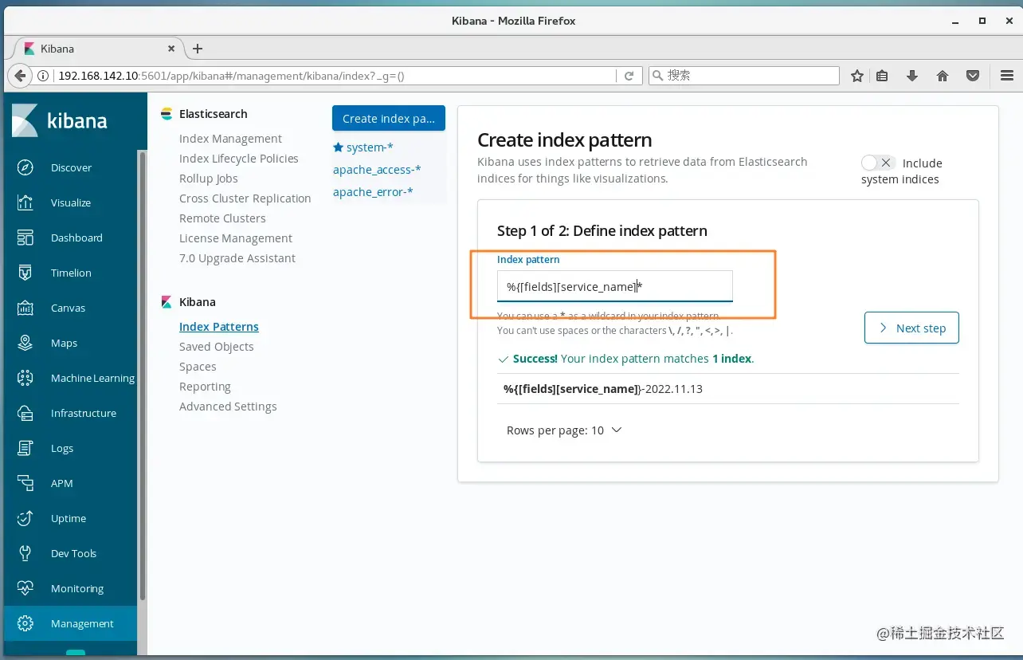
Task: Open Firefox hamburger menu
Action: coord(1006,76)
